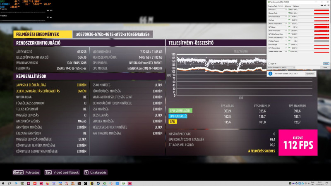
Task: Open the NVIDIA GeForce RTX 3080 Ti selector
Action: (281, 67)
